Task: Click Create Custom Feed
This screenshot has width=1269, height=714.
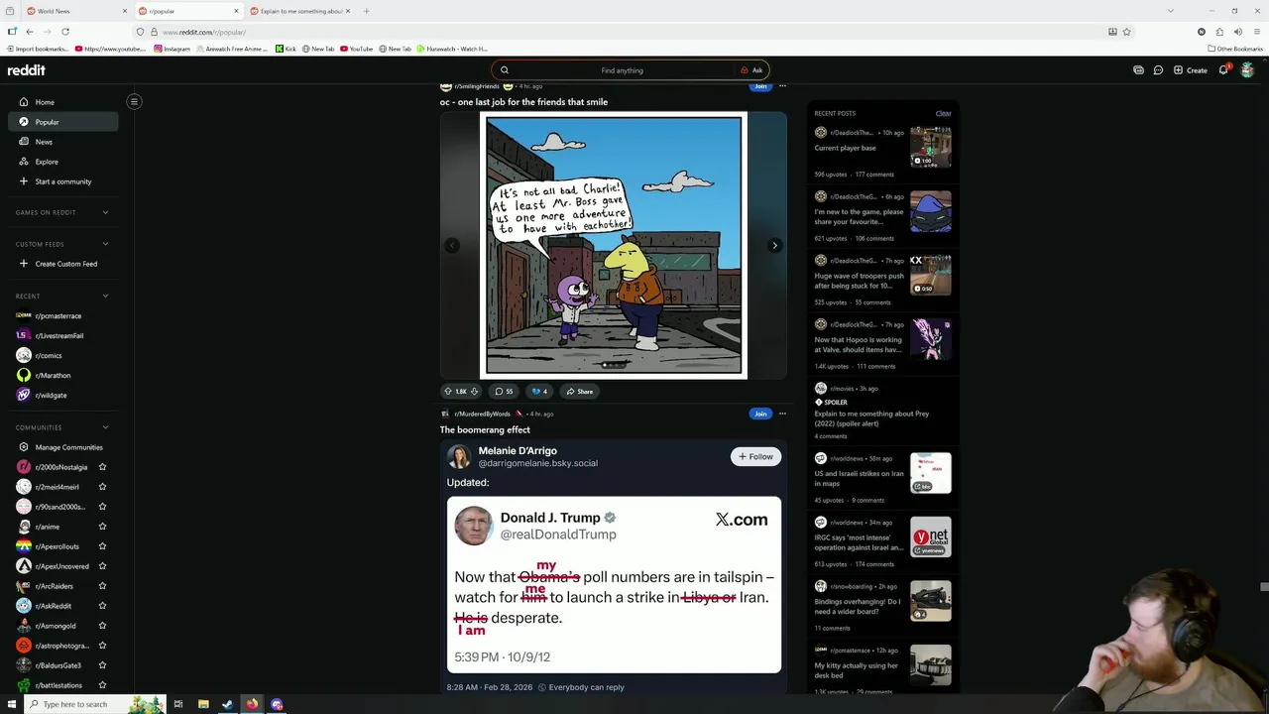Action: [63, 264]
